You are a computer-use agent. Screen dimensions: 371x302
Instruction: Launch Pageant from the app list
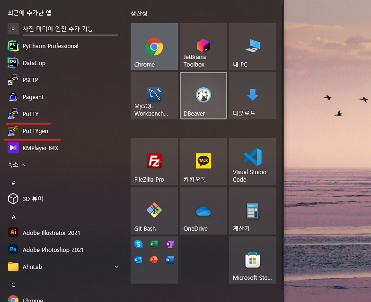[63, 97]
